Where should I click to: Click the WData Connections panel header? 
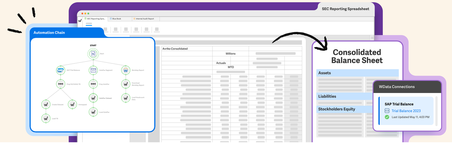pos(407,87)
